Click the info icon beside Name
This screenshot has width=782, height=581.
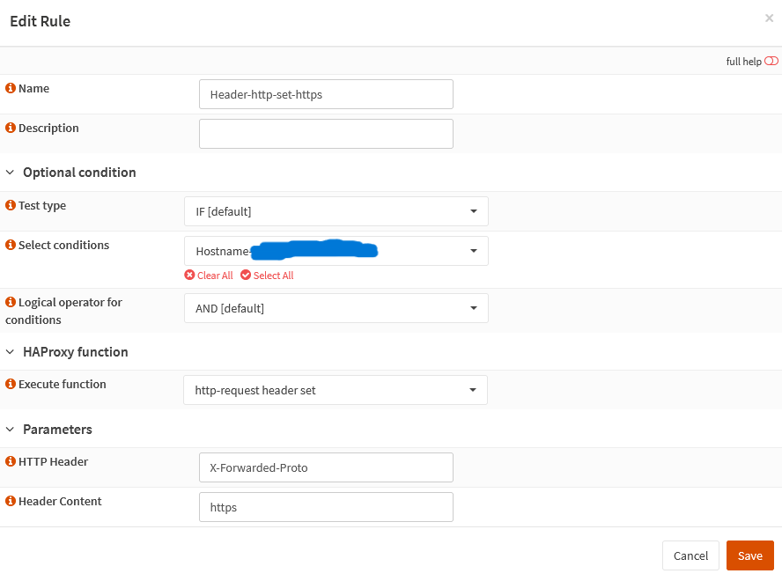click(x=11, y=89)
